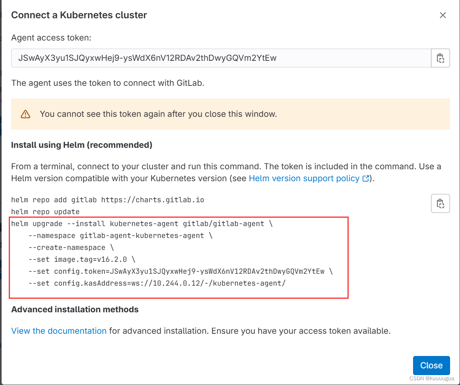
Task: Click the blue Close button
Action: [431, 366]
